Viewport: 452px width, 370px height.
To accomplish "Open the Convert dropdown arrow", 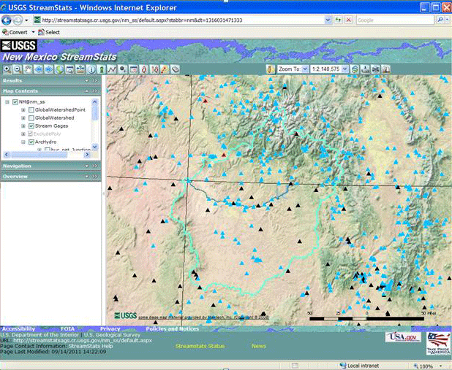I will (33, 32).
